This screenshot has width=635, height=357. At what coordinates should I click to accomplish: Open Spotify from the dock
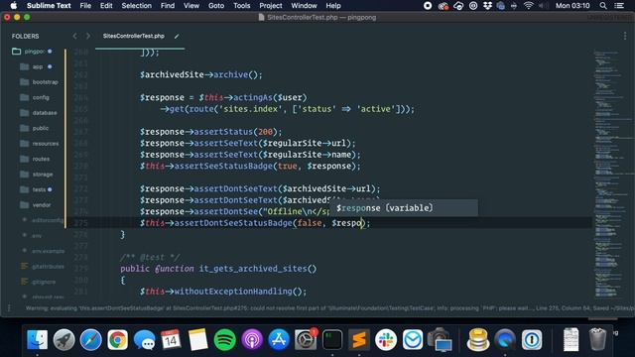pyautogui.click(x=225, y=339)
